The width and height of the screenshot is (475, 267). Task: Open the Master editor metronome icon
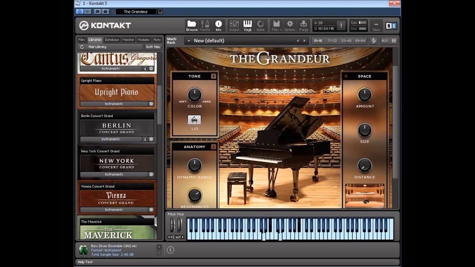click(x=205, y=26)
